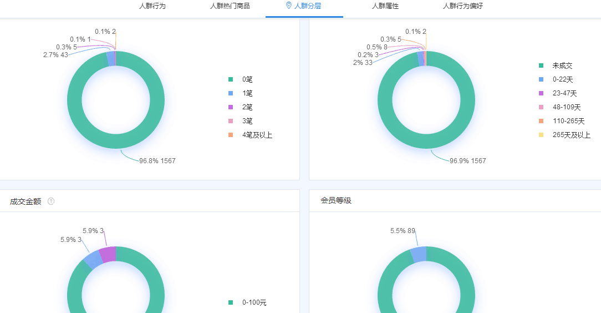Screen dimensions: 601x313
Task: Click the 2% 33 data label
Action: tap(363, 63)
